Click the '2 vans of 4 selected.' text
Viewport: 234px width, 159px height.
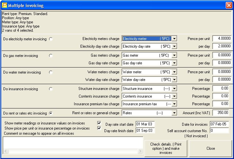[x=18, y=30]
